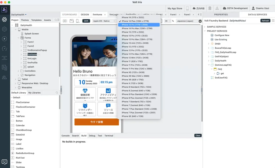Select the Splash Screen icon in tree
275x168 pixels.
22,34
